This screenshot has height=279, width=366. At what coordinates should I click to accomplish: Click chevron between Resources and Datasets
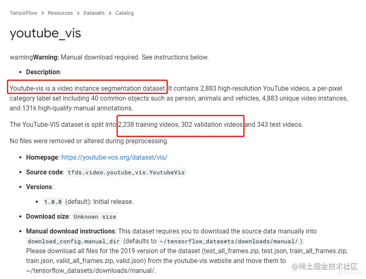point(78,13)
